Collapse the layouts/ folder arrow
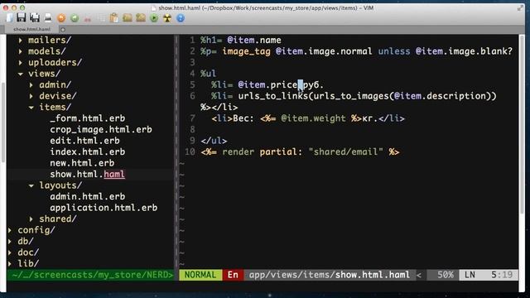The image size is (530, 298). [31, 185]
